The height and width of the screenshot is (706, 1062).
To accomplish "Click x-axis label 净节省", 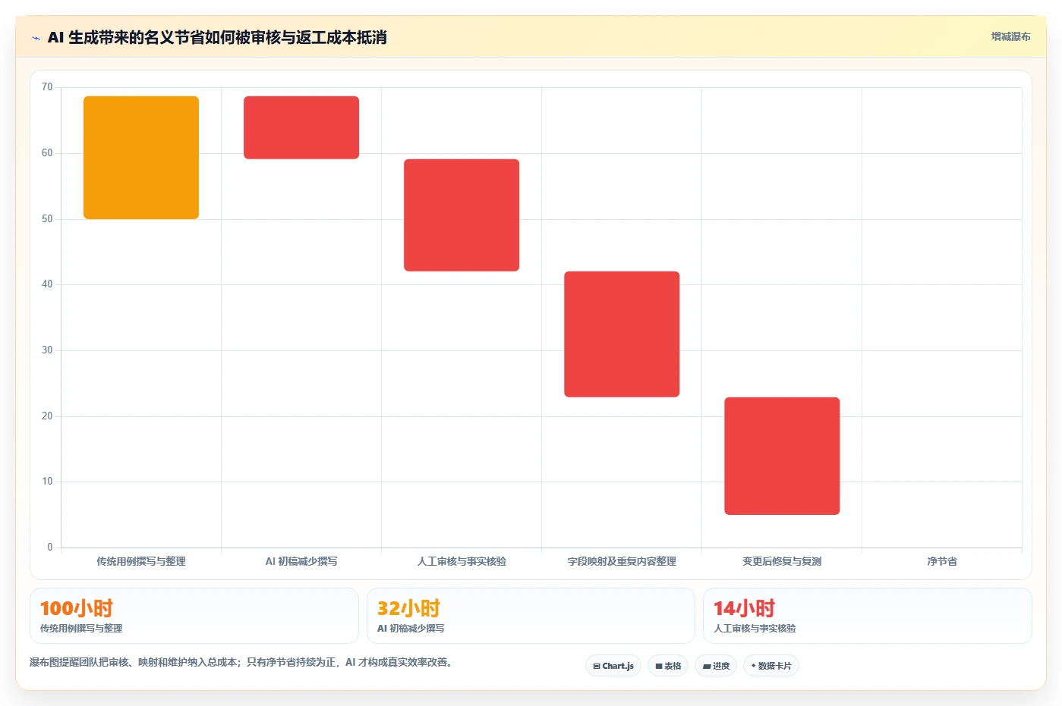I will (x=942, y=561).
